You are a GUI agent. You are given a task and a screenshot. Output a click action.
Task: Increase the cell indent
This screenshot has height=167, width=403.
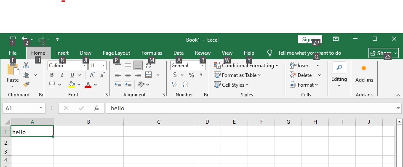[x=128, y=84]
